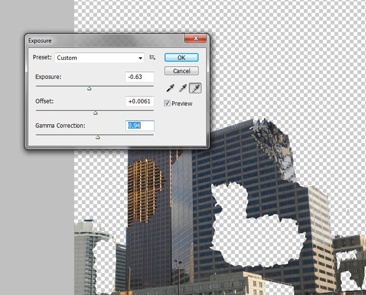The width and height of the screenshot is (366, 295).
Task: Click the orange scaffolding patch on canvas
Action: pos(145,192)
